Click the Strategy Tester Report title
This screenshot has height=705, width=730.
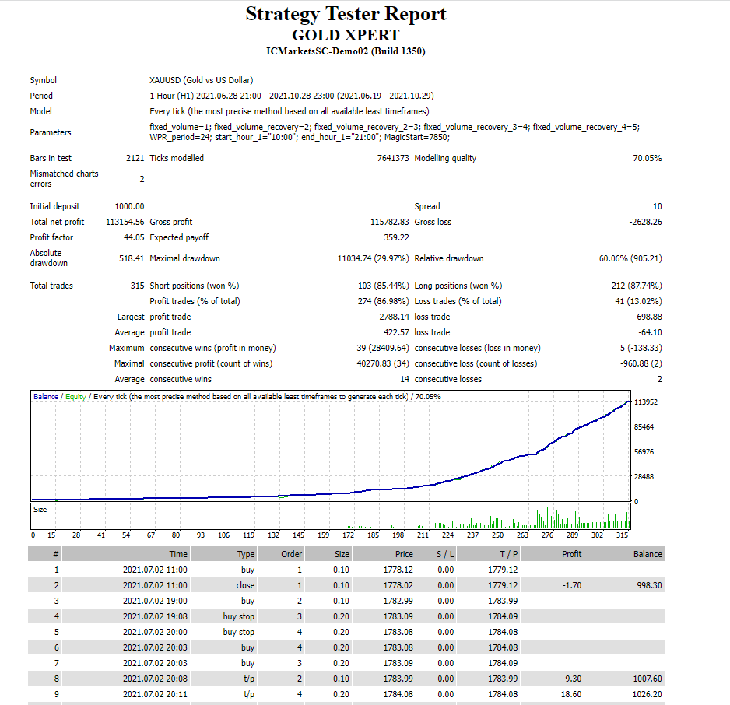(346, 14)
